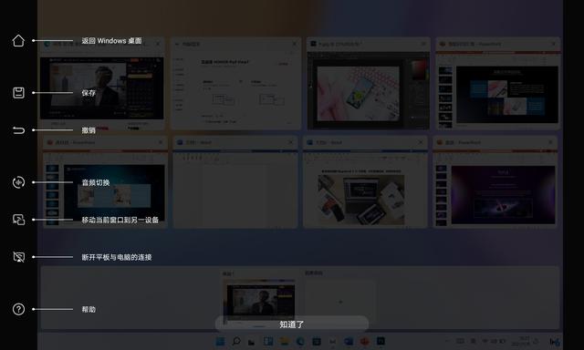Tap the home icon to return to the Windows desktop
This screenshot has width=584, height=350.
click(18, 40)
